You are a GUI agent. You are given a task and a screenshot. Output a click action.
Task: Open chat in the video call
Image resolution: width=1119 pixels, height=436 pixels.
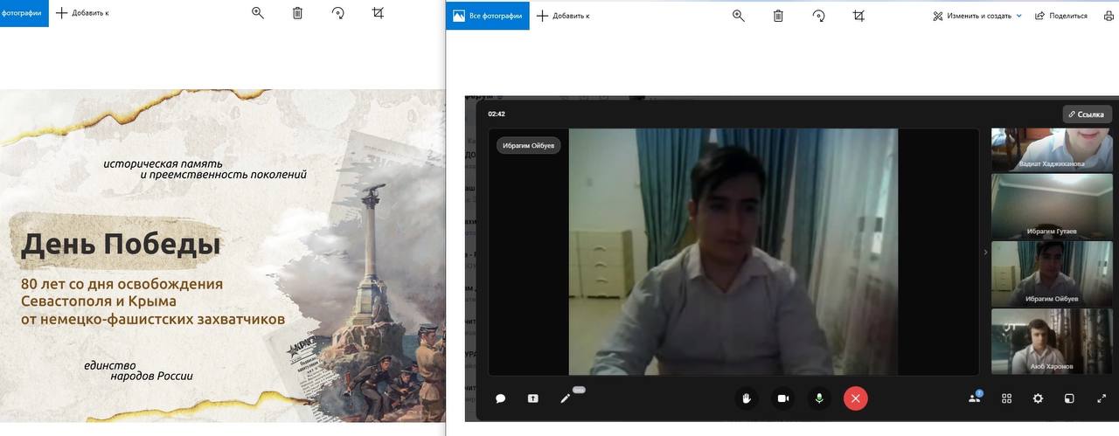point(501,398)
